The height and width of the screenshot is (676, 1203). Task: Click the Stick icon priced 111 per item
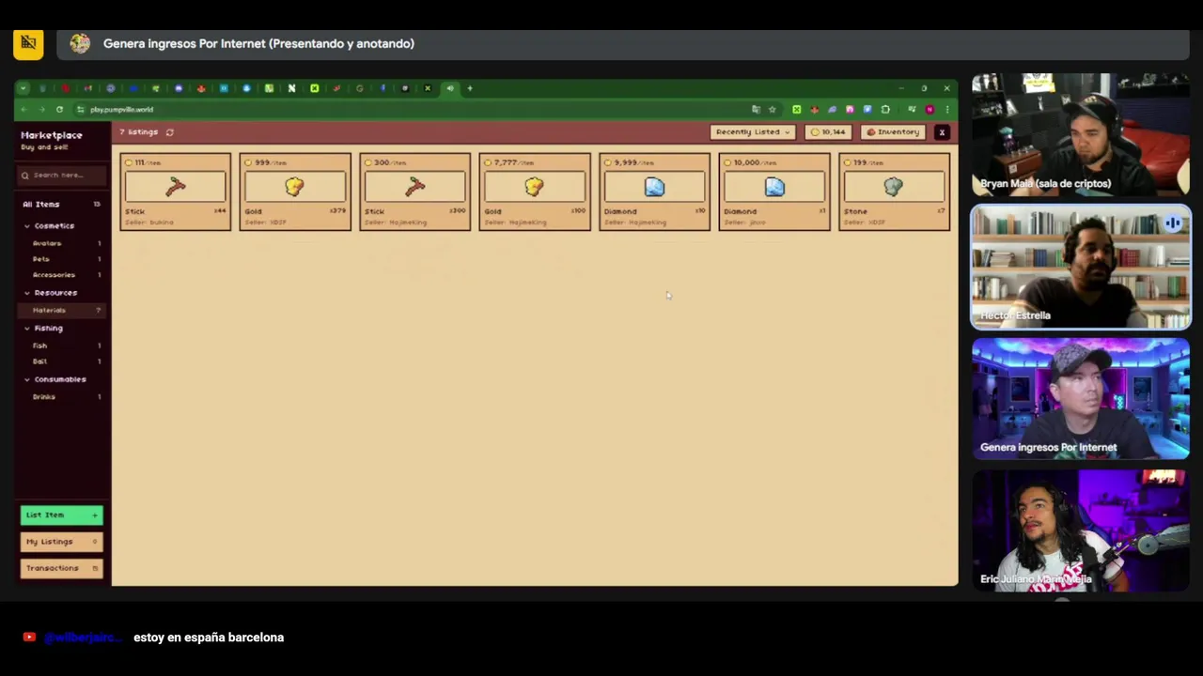[x=176, y=187]
